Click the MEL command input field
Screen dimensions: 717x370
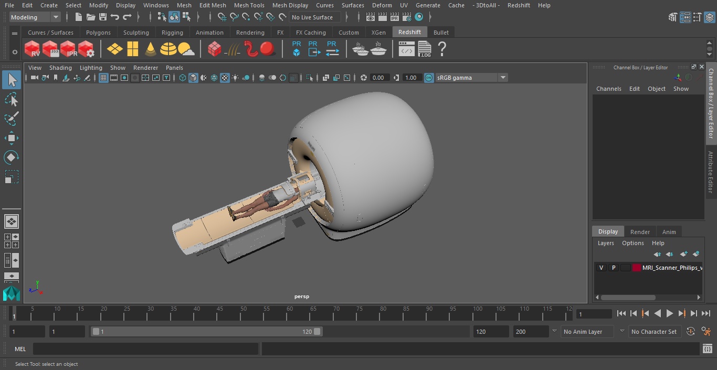click(x=145, y=349)
